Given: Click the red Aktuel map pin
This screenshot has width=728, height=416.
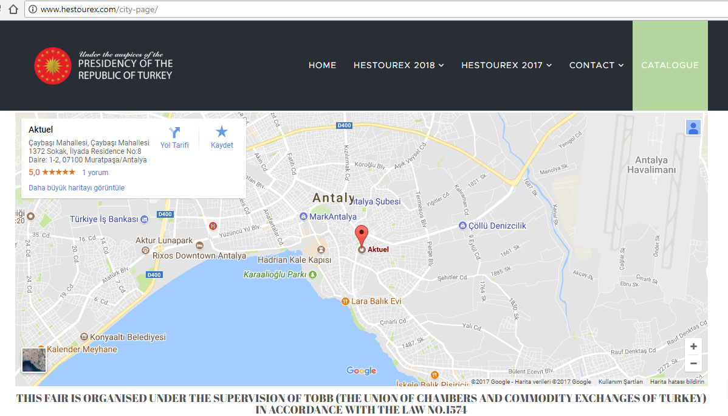Looking at the screenshot, I should coord(362,235).
